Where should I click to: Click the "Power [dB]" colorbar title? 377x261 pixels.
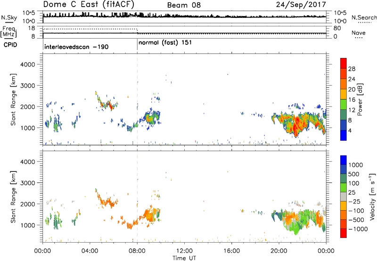click(x=360, y=99)
